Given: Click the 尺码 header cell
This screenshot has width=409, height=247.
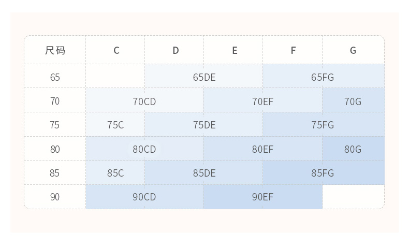Looking at the screenshot, I should click(x=55, y=50).
